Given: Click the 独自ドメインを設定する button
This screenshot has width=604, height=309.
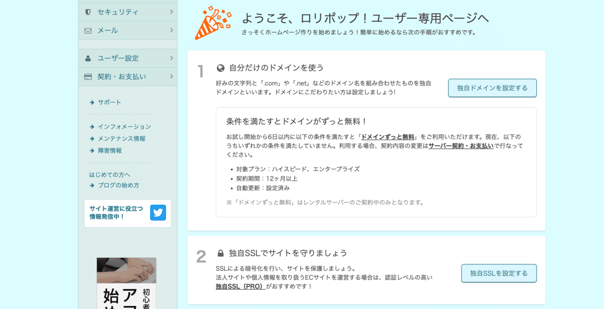Looking at the screenshot, I should 492,88.
